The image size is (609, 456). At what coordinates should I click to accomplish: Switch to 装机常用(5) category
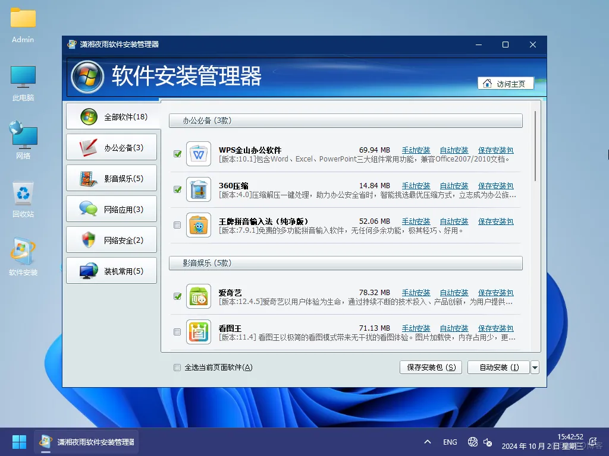tap(111, 271)
